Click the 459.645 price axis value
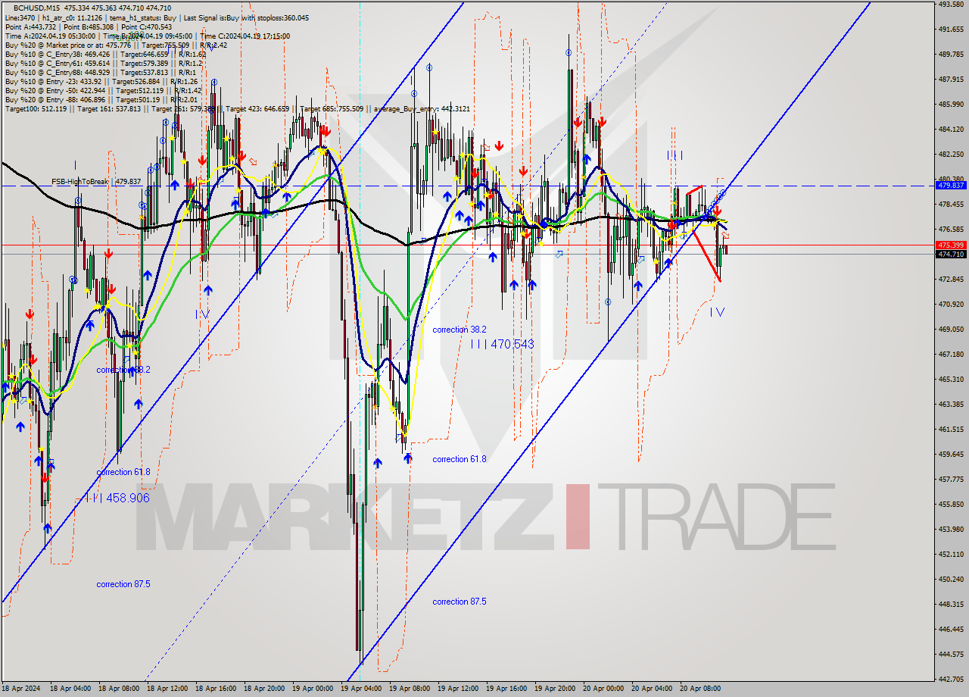Screen dimensions: 969x697 coord(951,455)
